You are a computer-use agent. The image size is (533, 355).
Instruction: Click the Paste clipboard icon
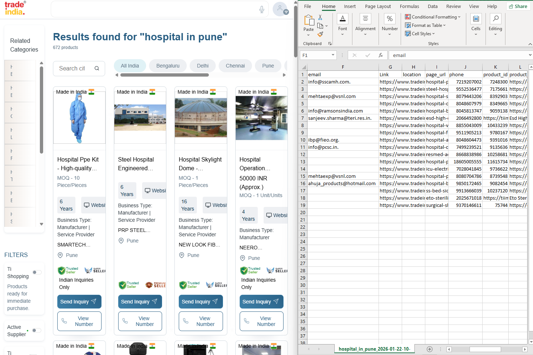click(309, 20)
